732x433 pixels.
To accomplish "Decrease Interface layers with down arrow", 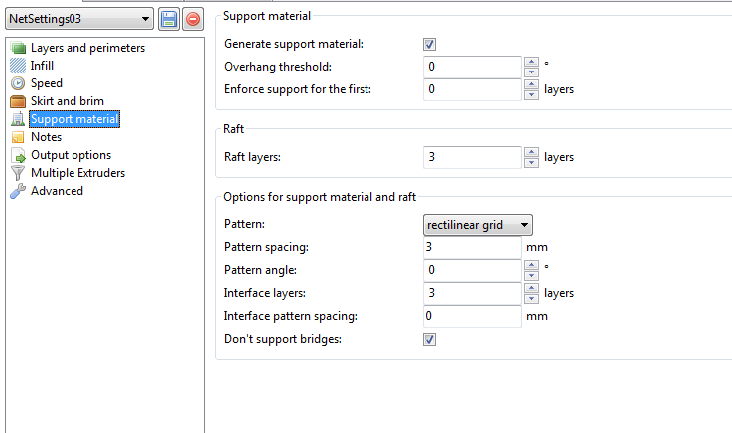I will click(531, 299).
